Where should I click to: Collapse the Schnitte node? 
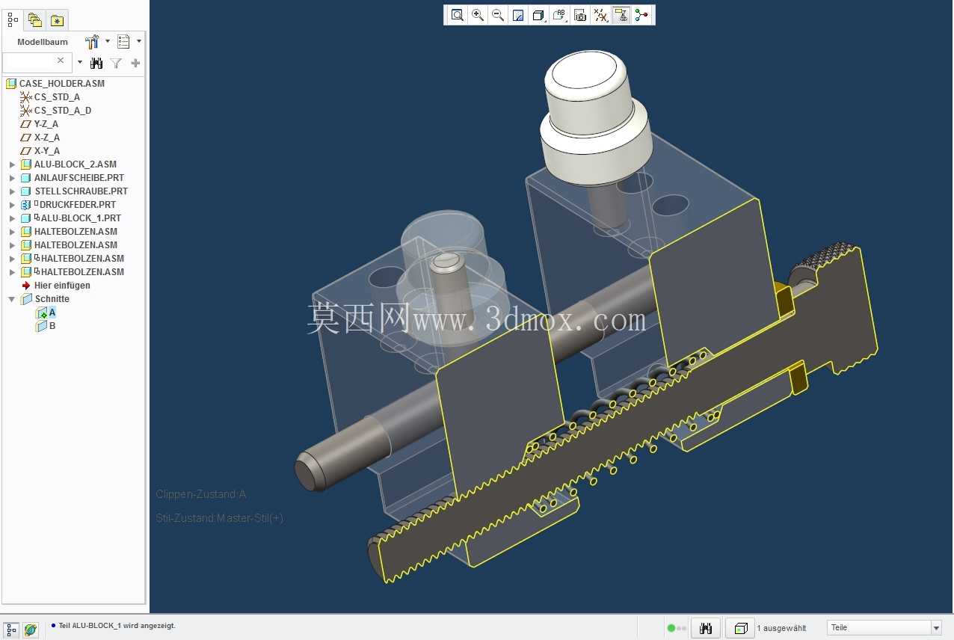(x=12, y=299)
